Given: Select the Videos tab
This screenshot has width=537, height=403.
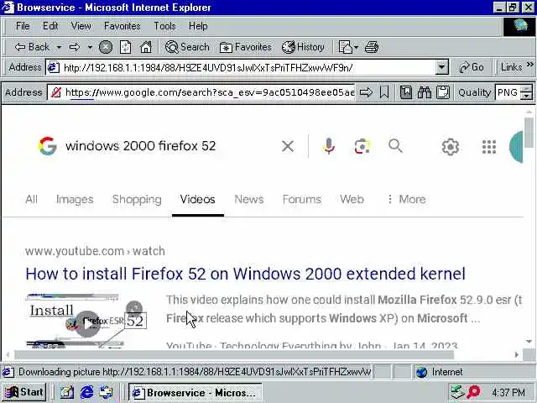Looking at the screenshot, I should click(198, 199).
